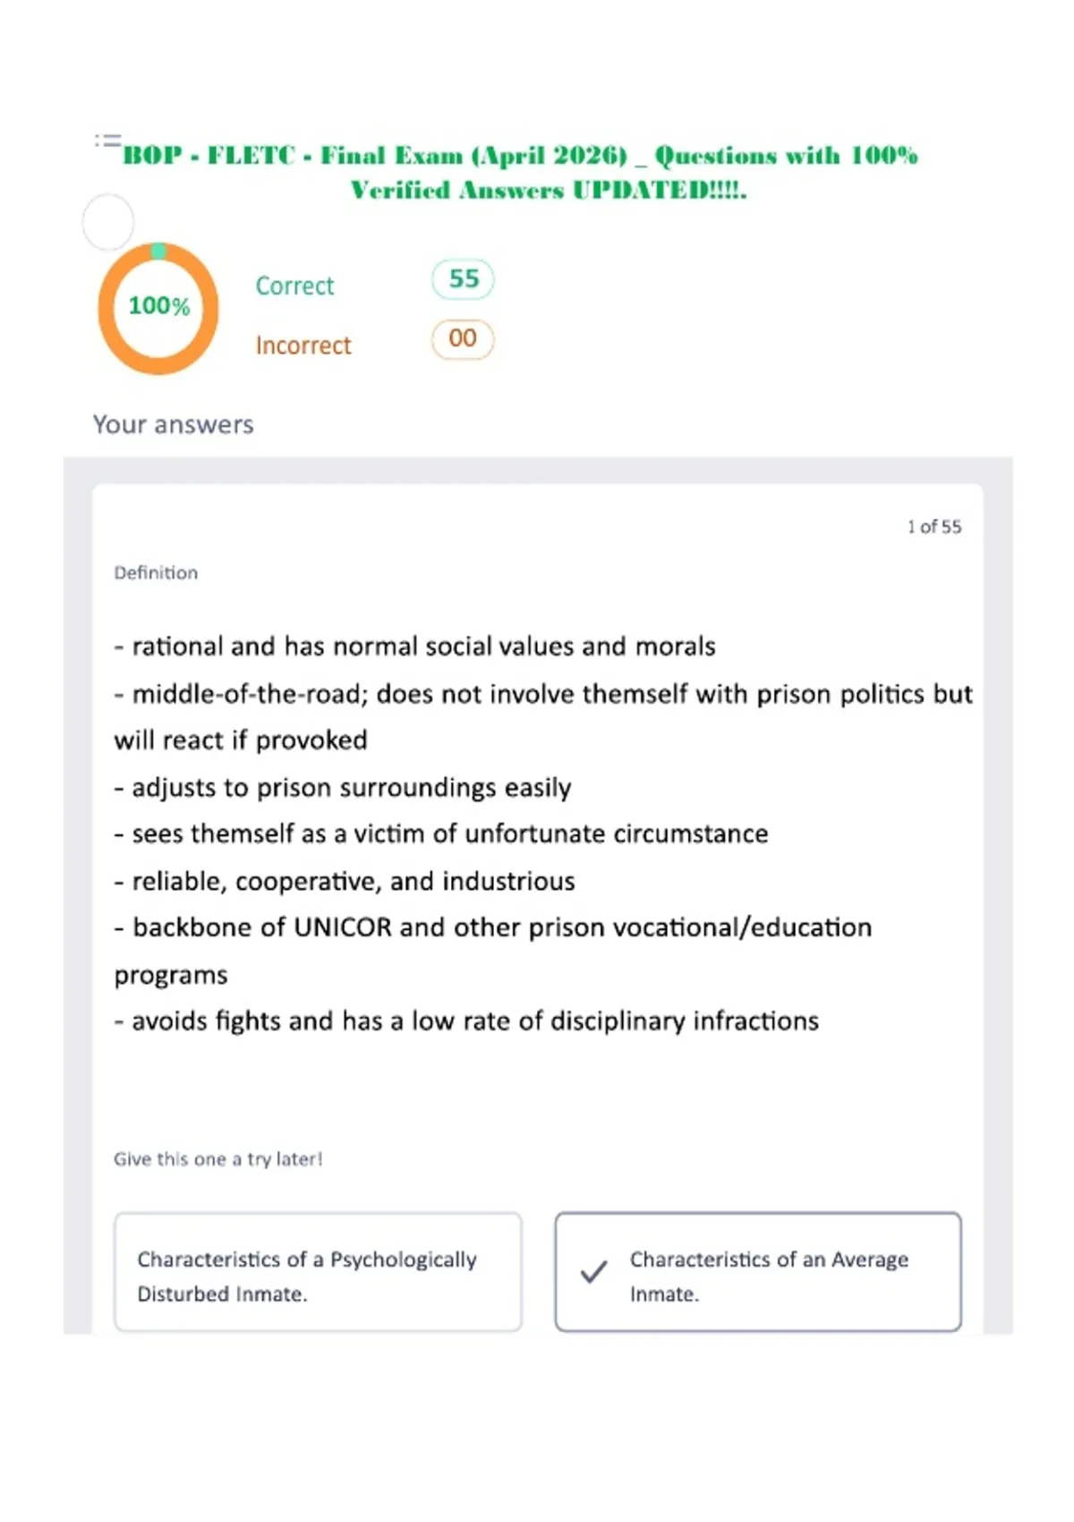Viewport: 1074px width, 1522px height.
Task: Click the Give this one a try later text
Action: (217, 1159)
